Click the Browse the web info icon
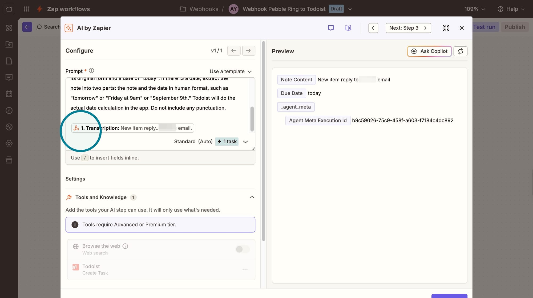This screenshot has height=298, width=533. [x=125, y=246]
